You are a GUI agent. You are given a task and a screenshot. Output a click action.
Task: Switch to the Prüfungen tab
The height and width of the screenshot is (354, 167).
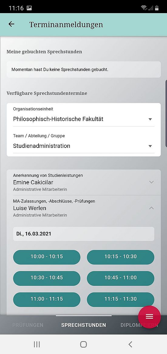coord(28,325)
